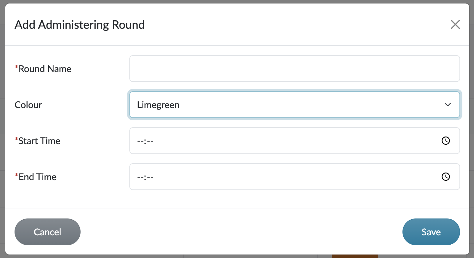Focus the End Time hours segment
This screenshot has width=474, height=258.
[x=141, y=177]
